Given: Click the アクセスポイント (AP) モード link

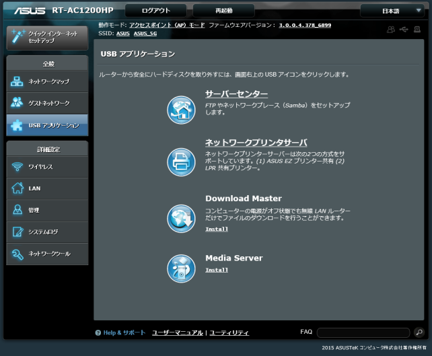Looking at the screenshot, I should (167, 25).
